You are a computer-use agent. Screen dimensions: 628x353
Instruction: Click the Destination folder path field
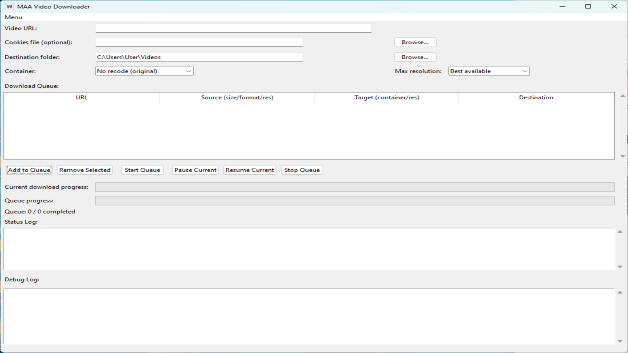click(199, 57)
